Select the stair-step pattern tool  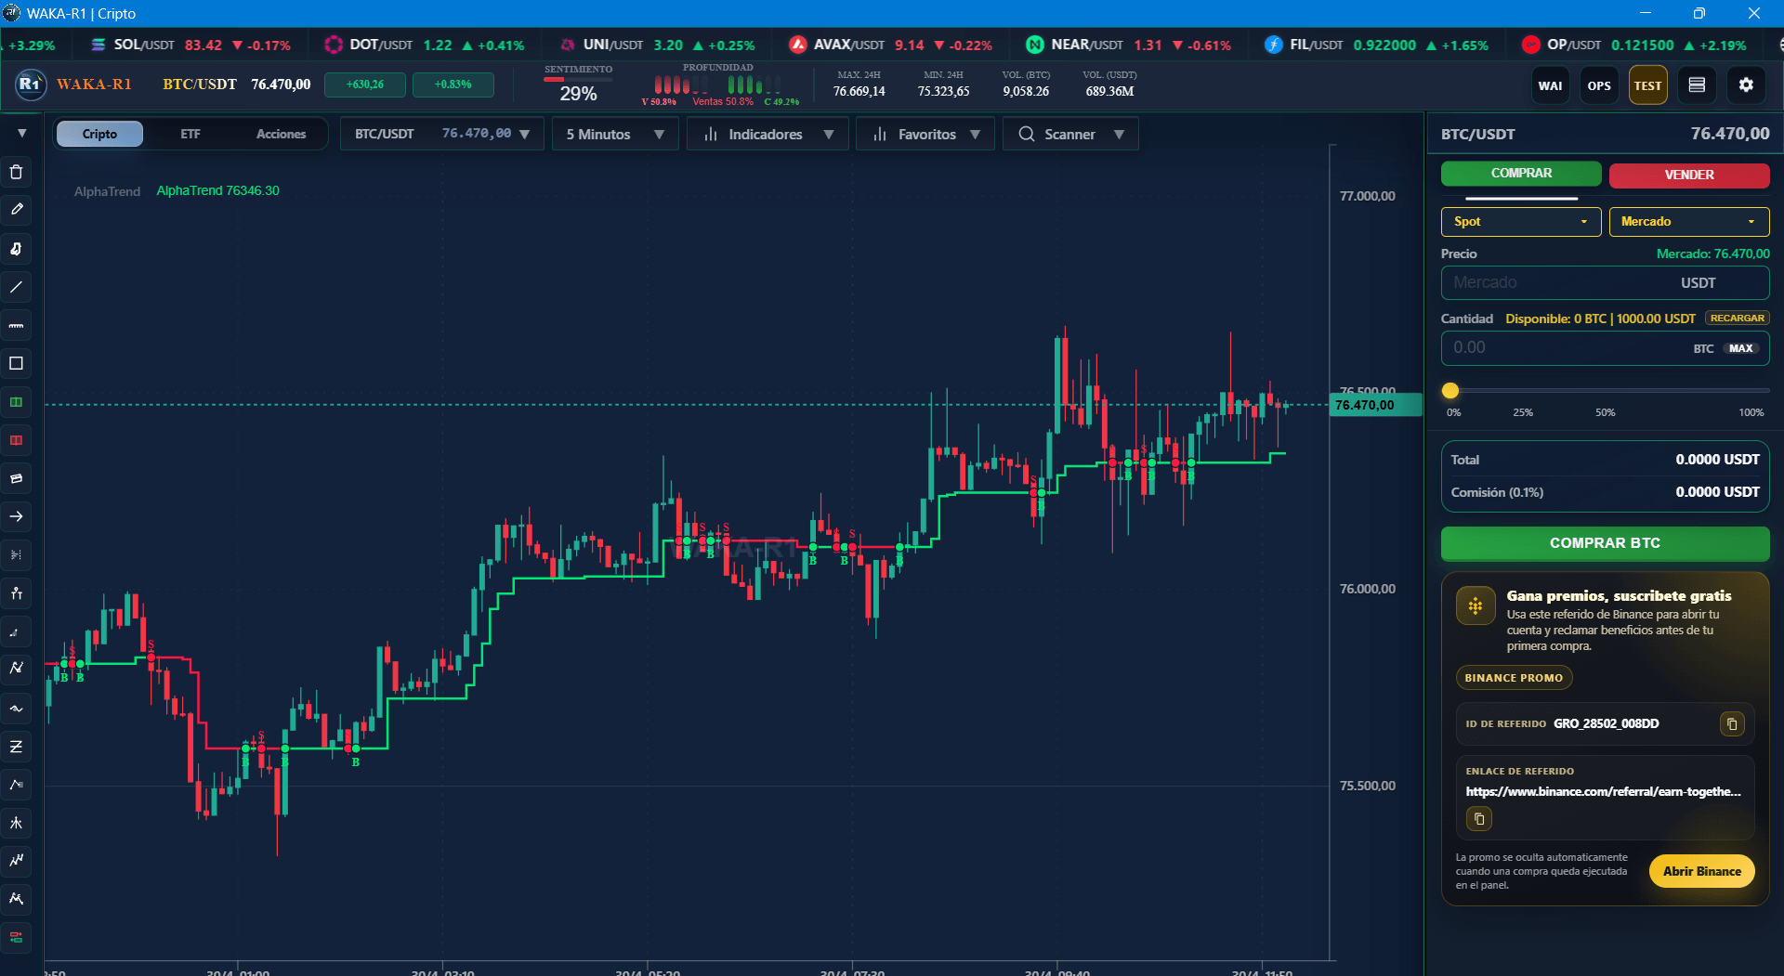coord(16,861)
